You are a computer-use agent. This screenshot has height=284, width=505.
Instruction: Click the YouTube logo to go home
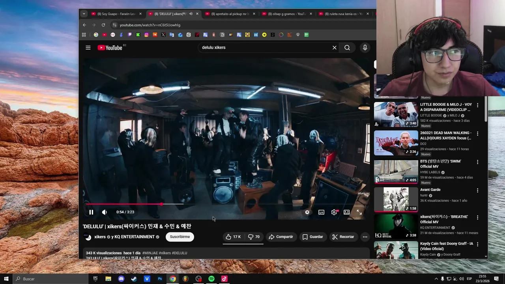110,48
